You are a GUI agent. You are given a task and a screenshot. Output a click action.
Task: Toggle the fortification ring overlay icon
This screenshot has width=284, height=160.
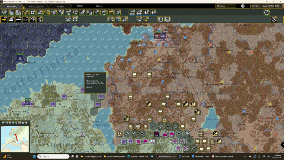[33, 12]
